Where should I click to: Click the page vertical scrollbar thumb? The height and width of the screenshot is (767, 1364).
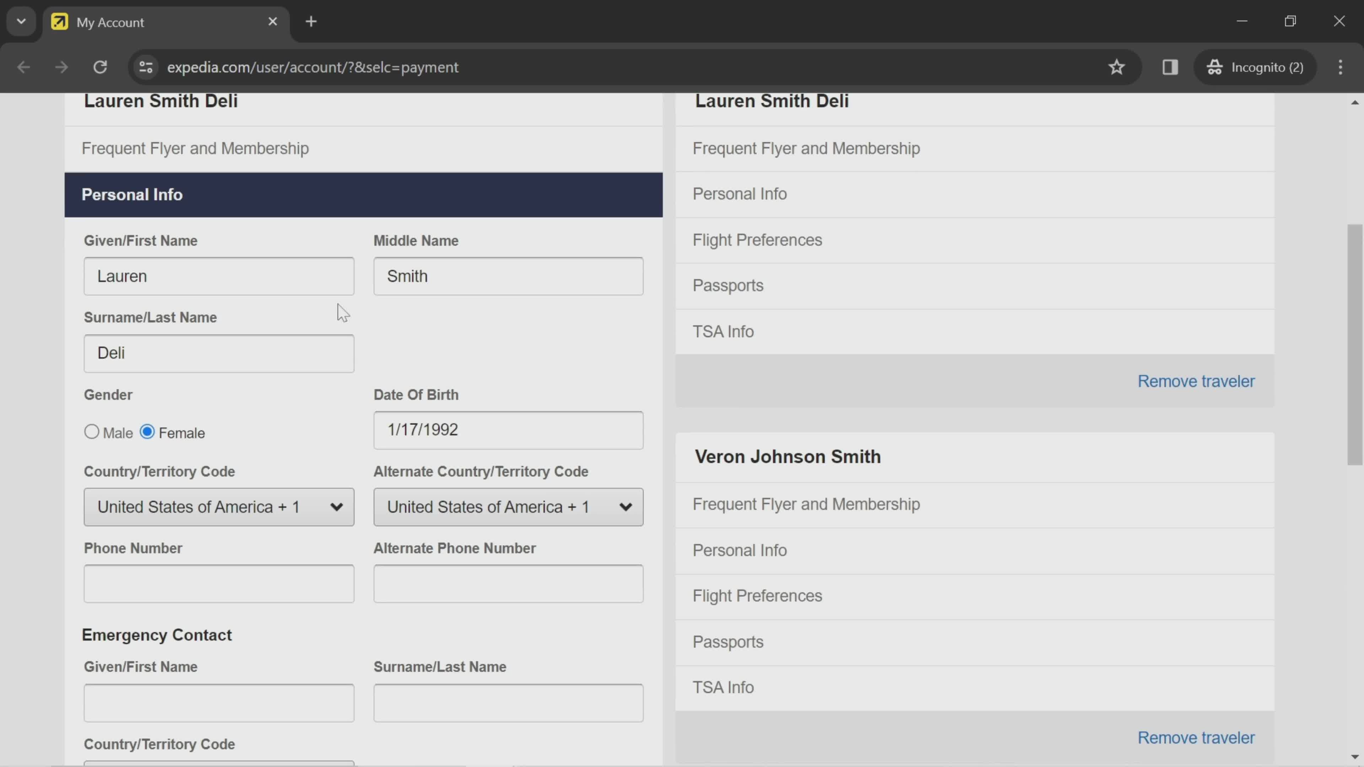pyautogui.click(x=1354, y=344)
